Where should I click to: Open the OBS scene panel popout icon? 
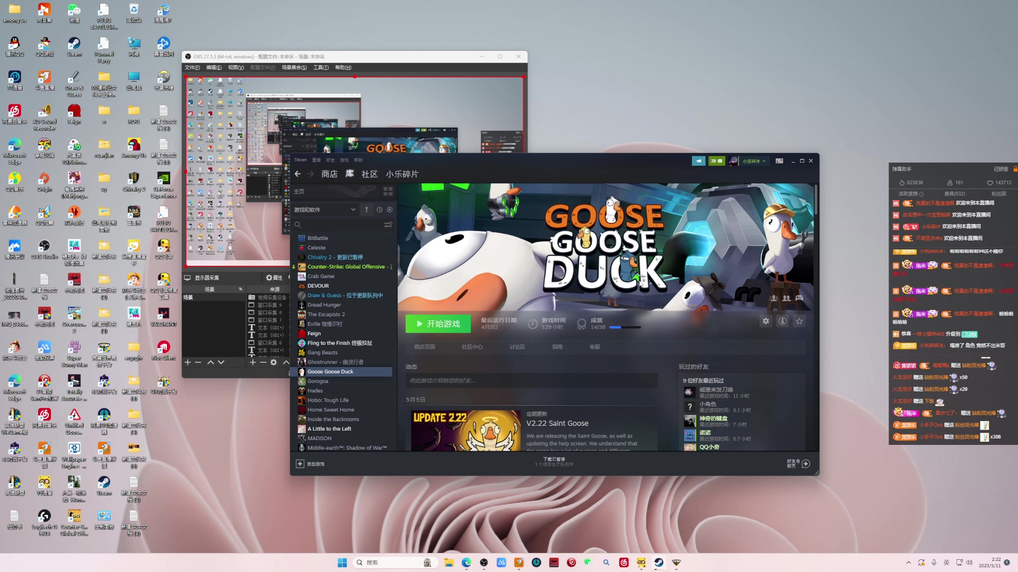click(241, 289)
